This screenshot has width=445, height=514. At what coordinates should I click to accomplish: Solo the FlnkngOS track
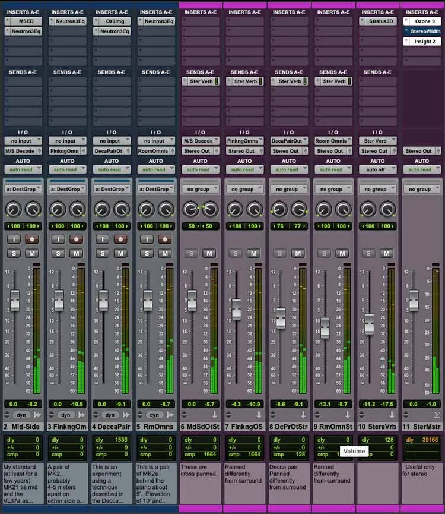coord(236,253)
